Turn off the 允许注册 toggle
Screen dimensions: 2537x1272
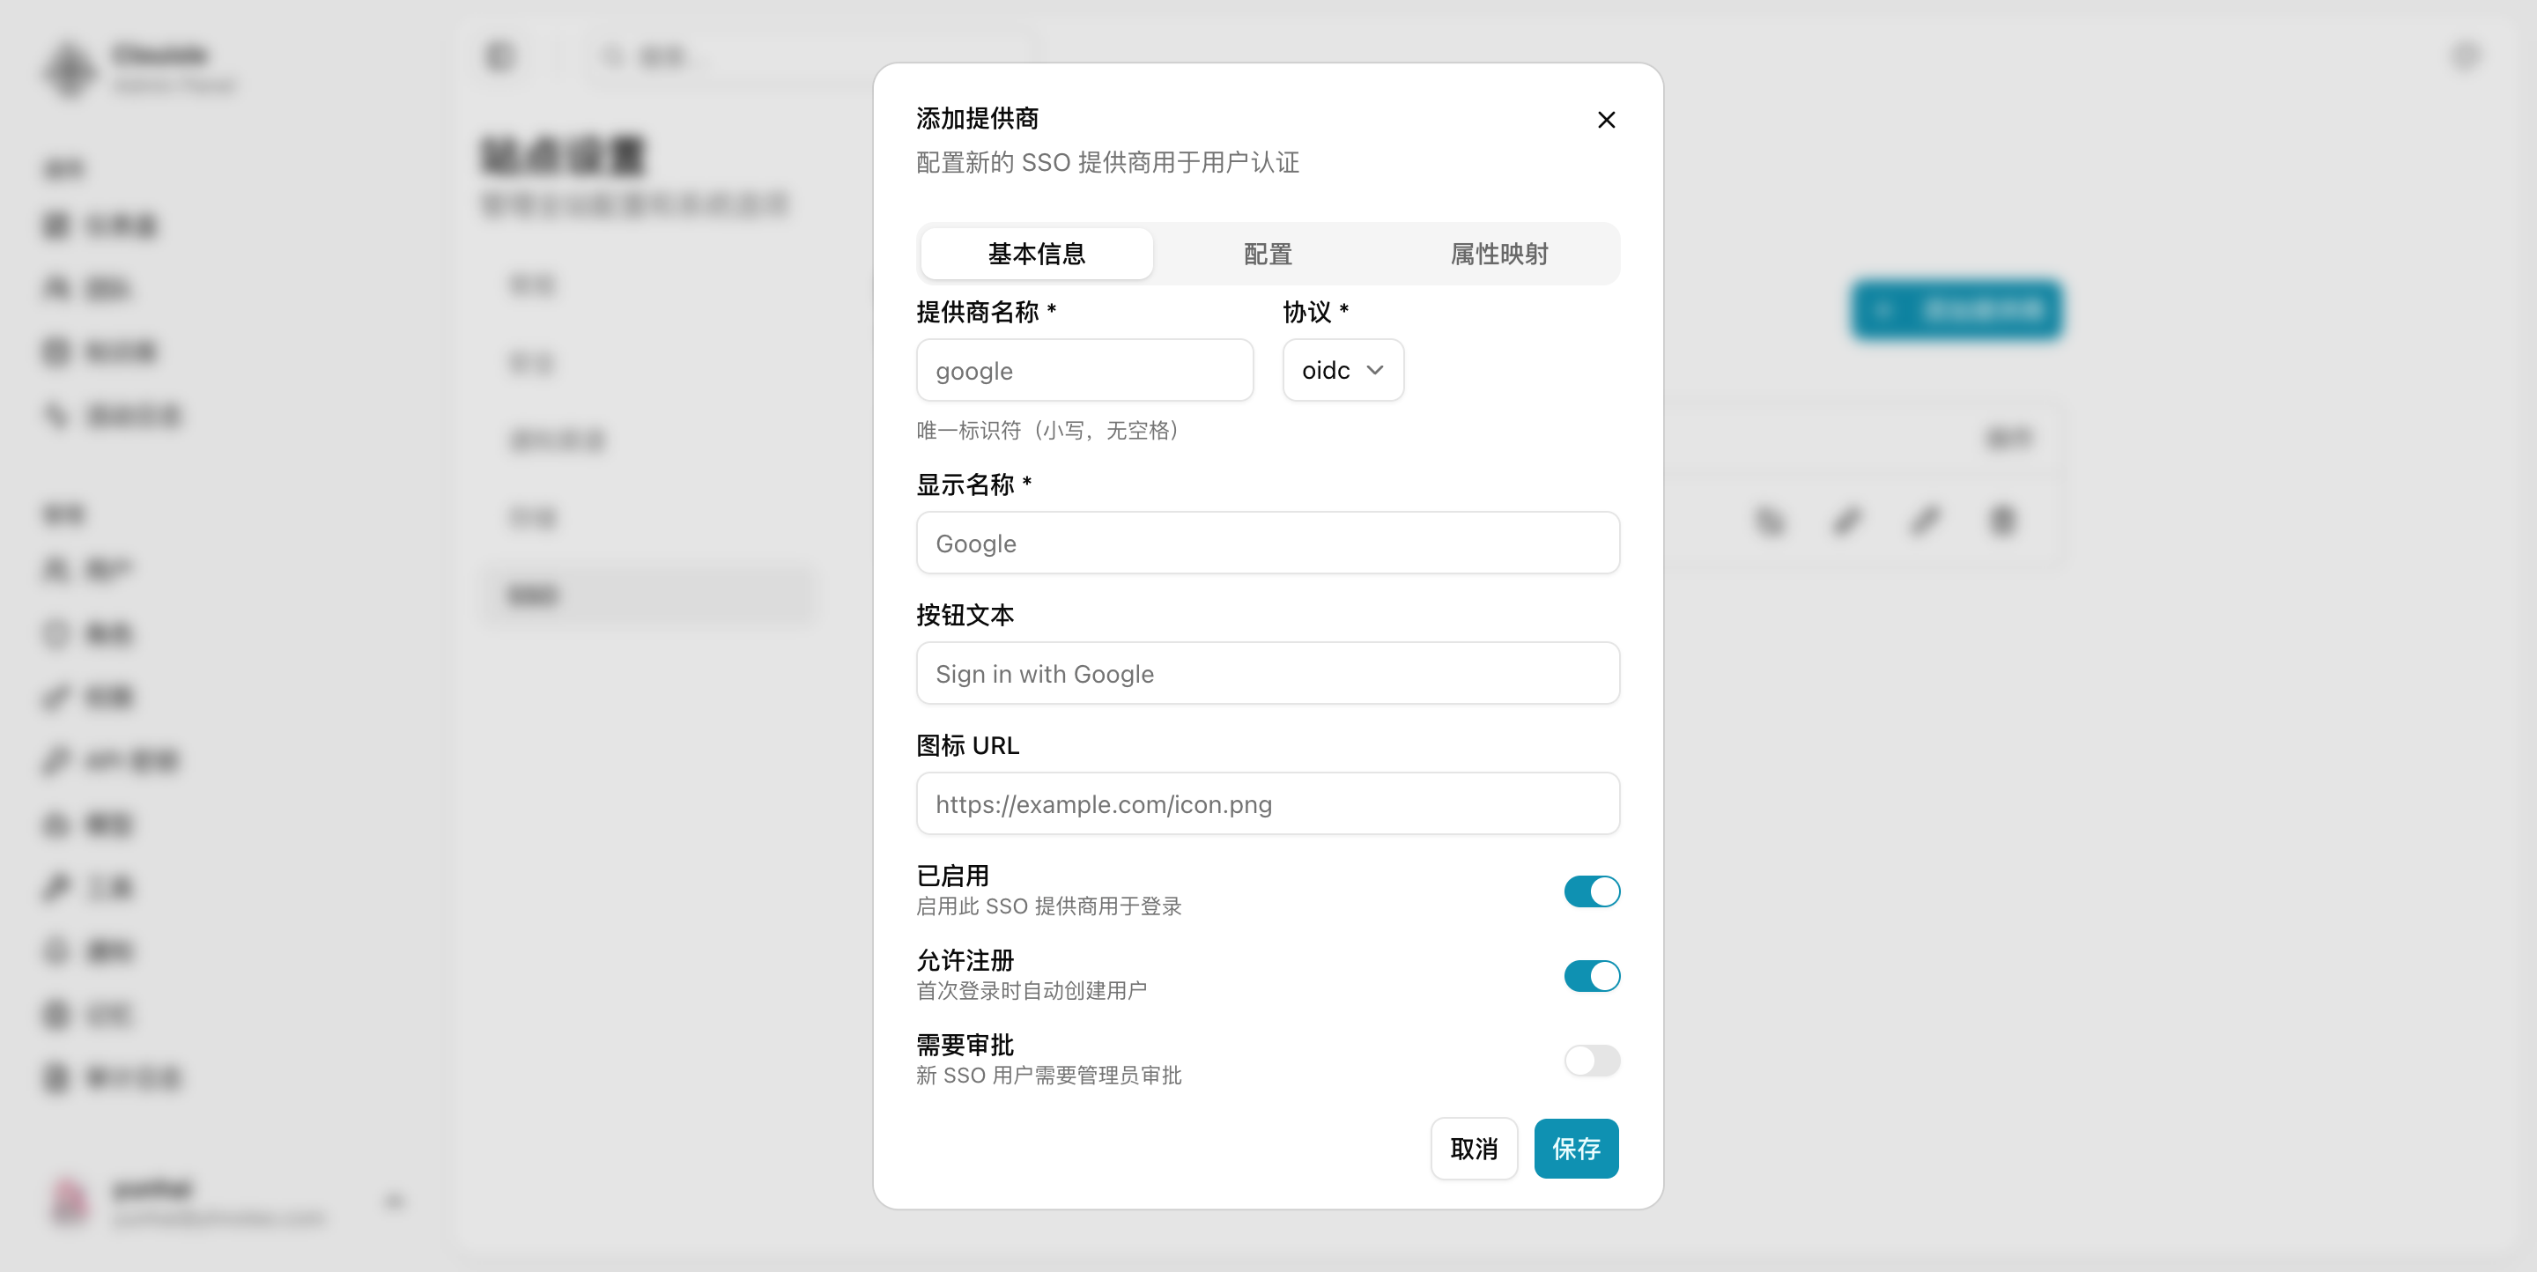1592,976
